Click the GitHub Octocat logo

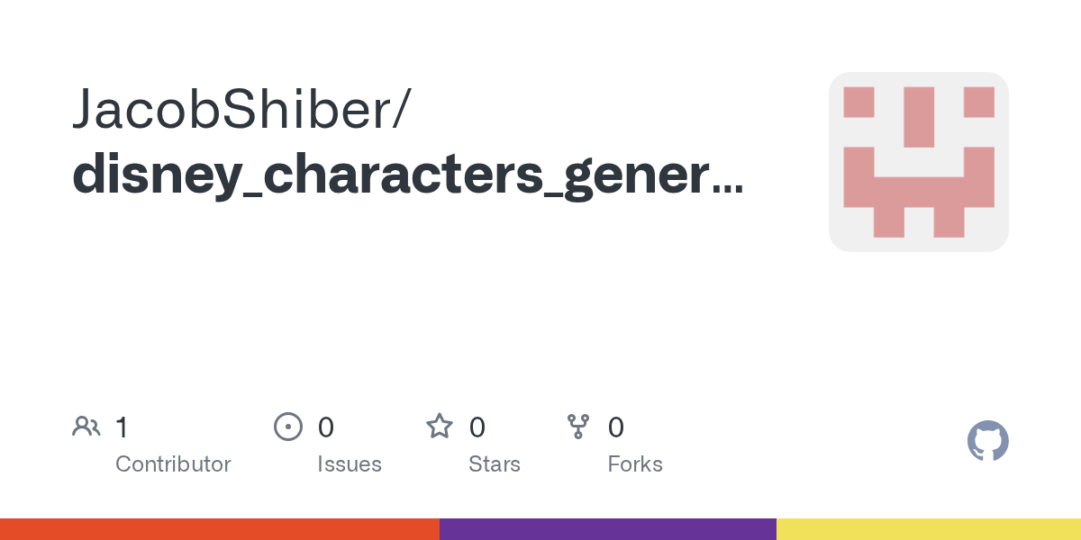coord(987,441)
